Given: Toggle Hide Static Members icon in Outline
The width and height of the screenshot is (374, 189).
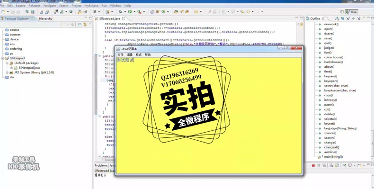Looking at the screenshot, I should [x=348, y=18].
